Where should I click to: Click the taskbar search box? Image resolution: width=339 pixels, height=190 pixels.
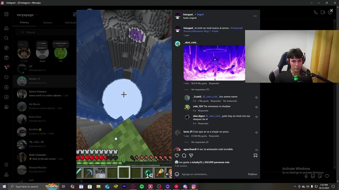click(34, 187)
